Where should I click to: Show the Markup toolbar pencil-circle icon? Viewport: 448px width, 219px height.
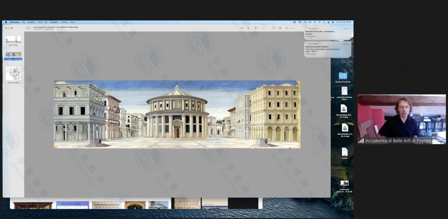point(280,28)
